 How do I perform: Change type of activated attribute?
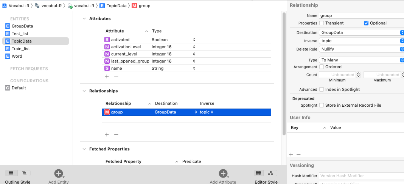pyautogui.click(x=174, y=40)
